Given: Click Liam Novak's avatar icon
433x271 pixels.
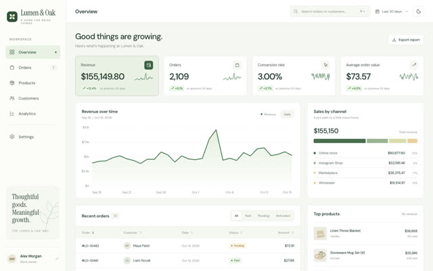Looking at the screenshot, I should click(x=127, y=260).
